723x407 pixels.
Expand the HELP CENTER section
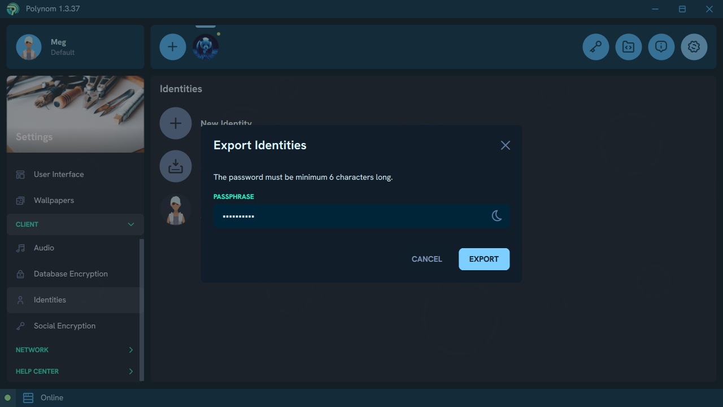coord(131,371)
